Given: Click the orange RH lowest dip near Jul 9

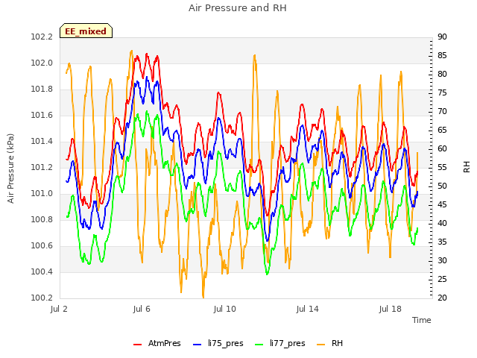Looking at the screenshot, I should click(203, 297).
